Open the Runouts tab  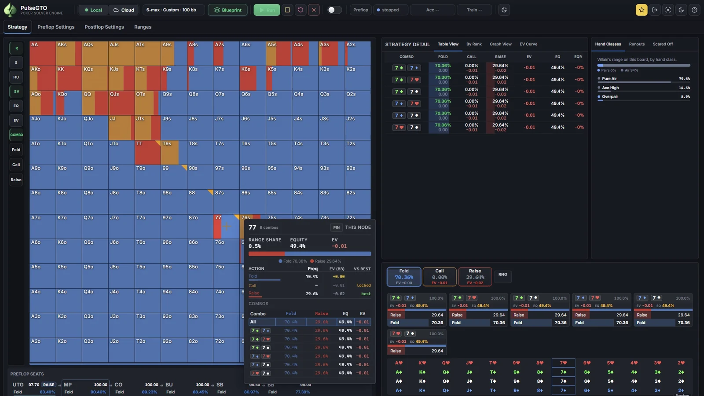point(637,44)
